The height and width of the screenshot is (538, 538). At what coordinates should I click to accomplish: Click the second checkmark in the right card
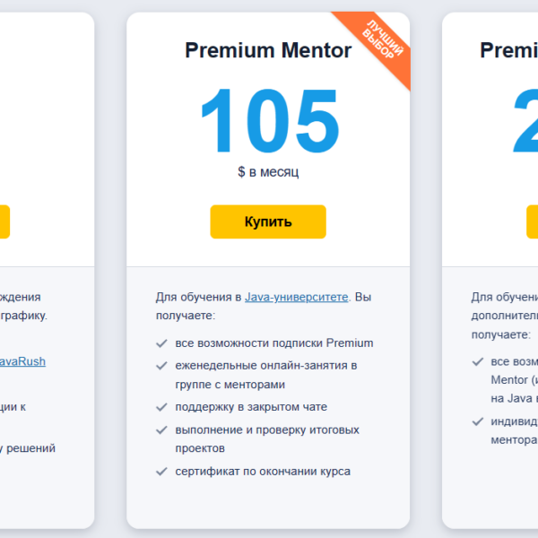[477, 421]
